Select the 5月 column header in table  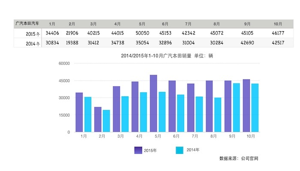click(142, 24)
